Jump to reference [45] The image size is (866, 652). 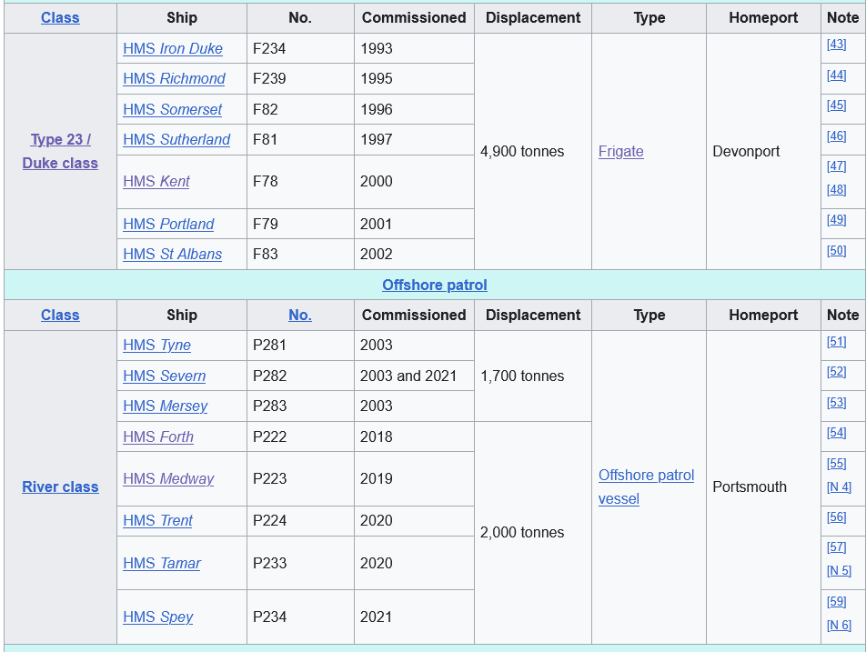coord(836,105)
